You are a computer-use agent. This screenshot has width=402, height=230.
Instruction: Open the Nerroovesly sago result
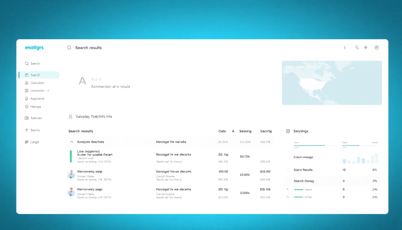90,189
